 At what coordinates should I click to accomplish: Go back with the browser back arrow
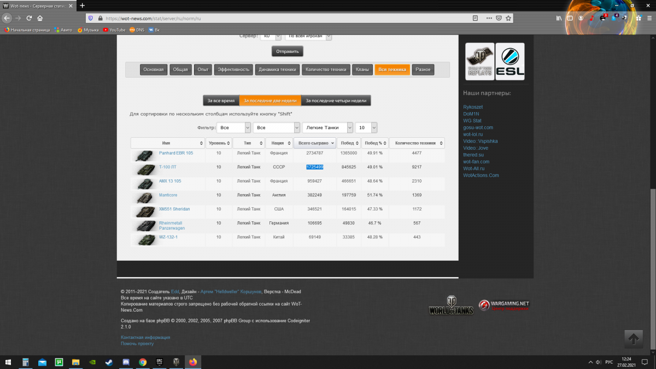point(7,18)
